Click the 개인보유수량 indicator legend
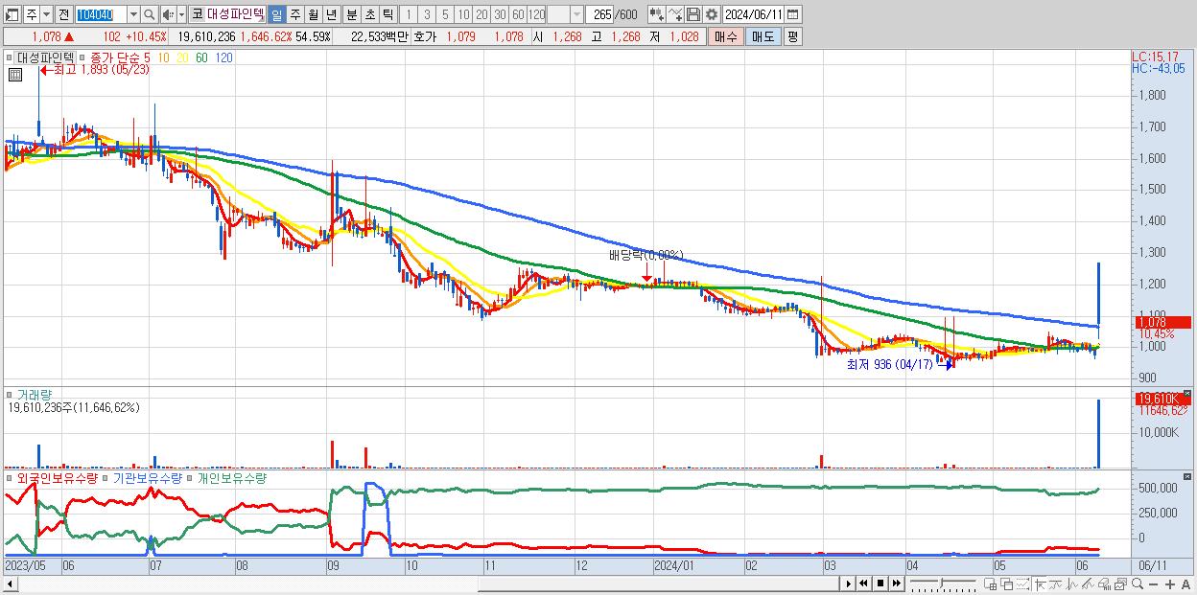The height and width of the screenshot is (595, 1197). pyautogui.click(x=230, y=477)
